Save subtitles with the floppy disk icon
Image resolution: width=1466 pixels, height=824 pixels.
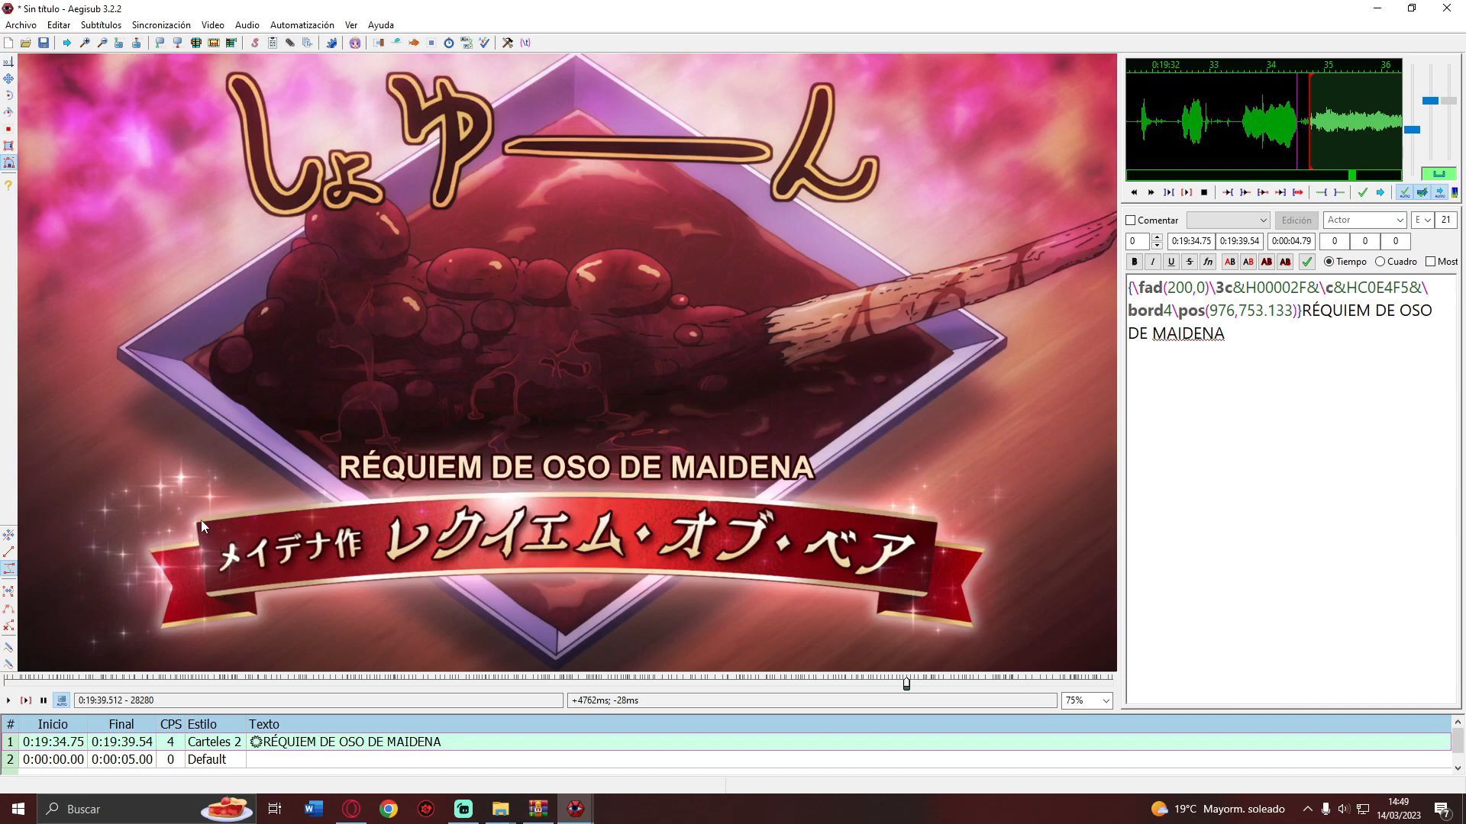44,43
